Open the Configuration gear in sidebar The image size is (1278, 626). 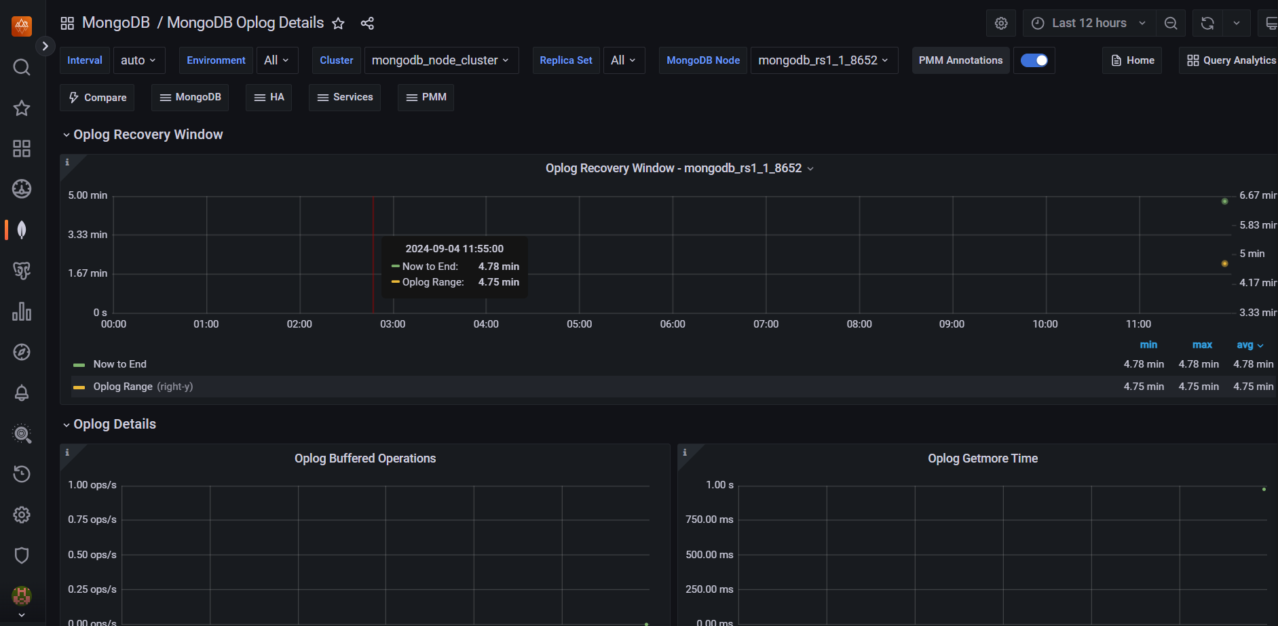pyautogui.click(x=22, y=515)
